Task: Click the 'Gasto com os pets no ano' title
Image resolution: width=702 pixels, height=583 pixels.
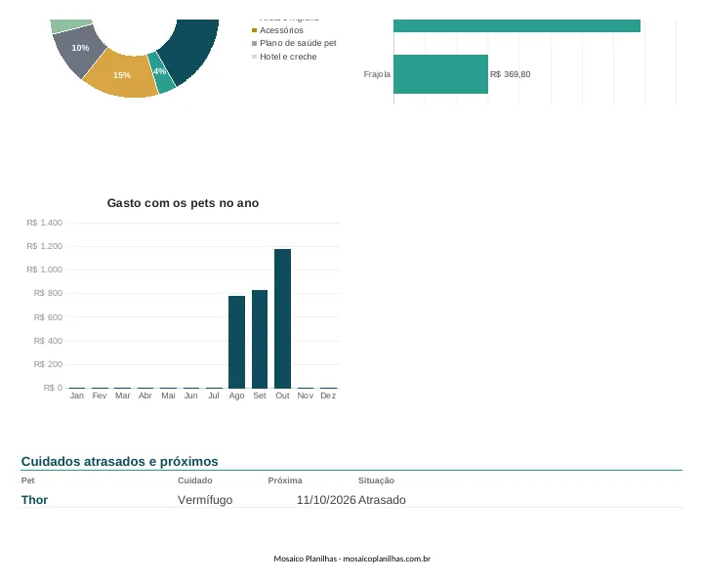Action: click(183, 203)
